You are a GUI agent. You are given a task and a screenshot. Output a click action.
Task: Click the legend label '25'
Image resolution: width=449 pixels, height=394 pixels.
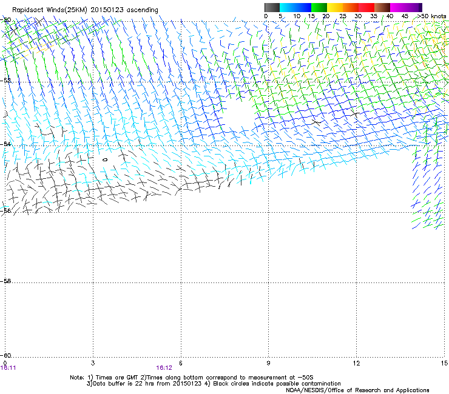(343, 16)
